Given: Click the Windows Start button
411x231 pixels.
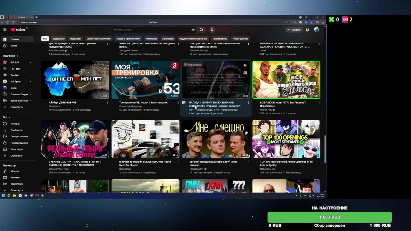Looking at the screenshot, I should pos(3,195).
